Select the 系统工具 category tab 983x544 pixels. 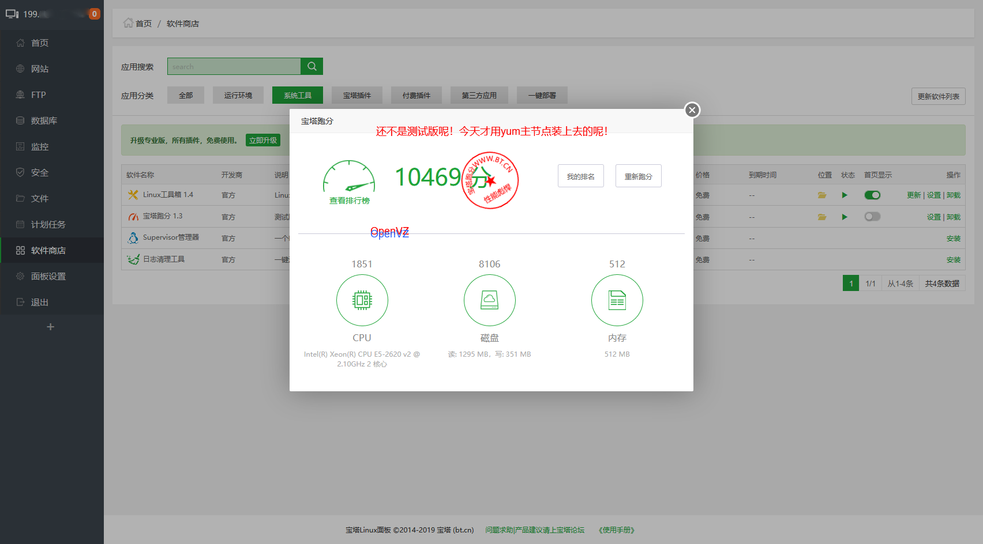(298, 95)
